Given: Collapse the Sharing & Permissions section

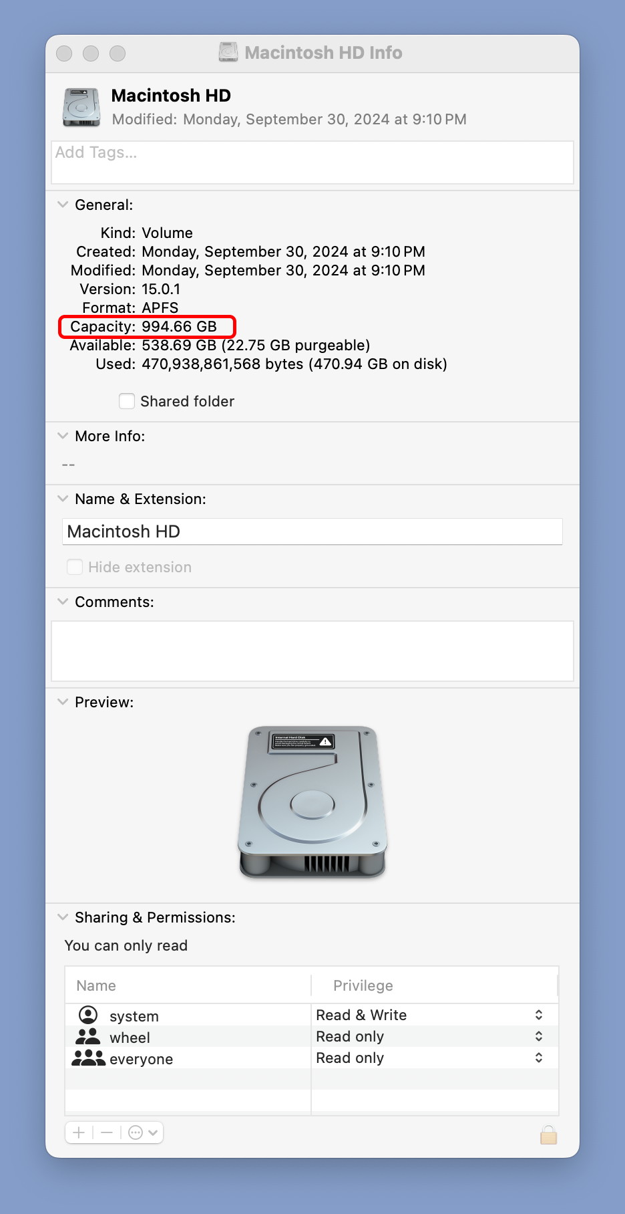Looking at the screenshot, I should (x=63, y=917).
